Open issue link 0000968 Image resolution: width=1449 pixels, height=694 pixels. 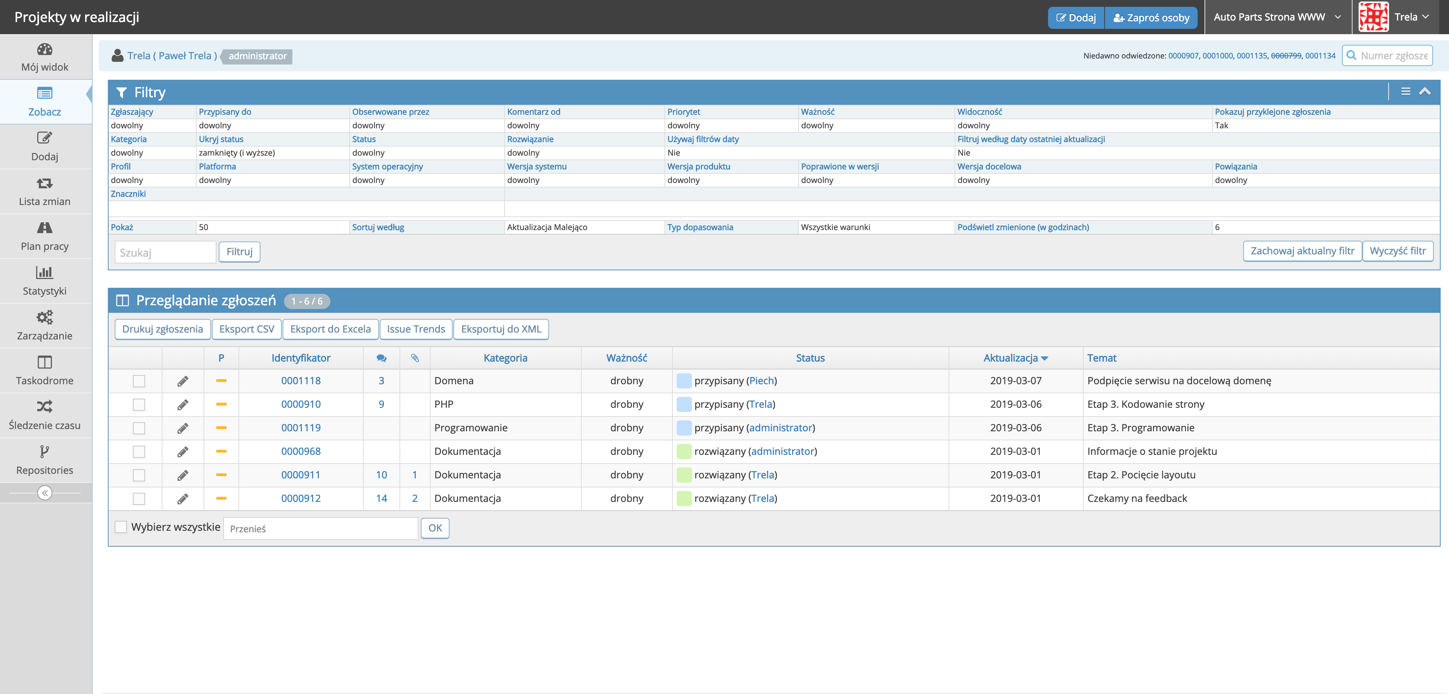[x=301, y=451]
